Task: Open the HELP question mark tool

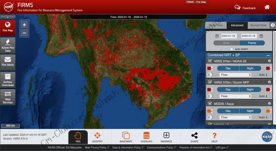Action: [214, 137]
